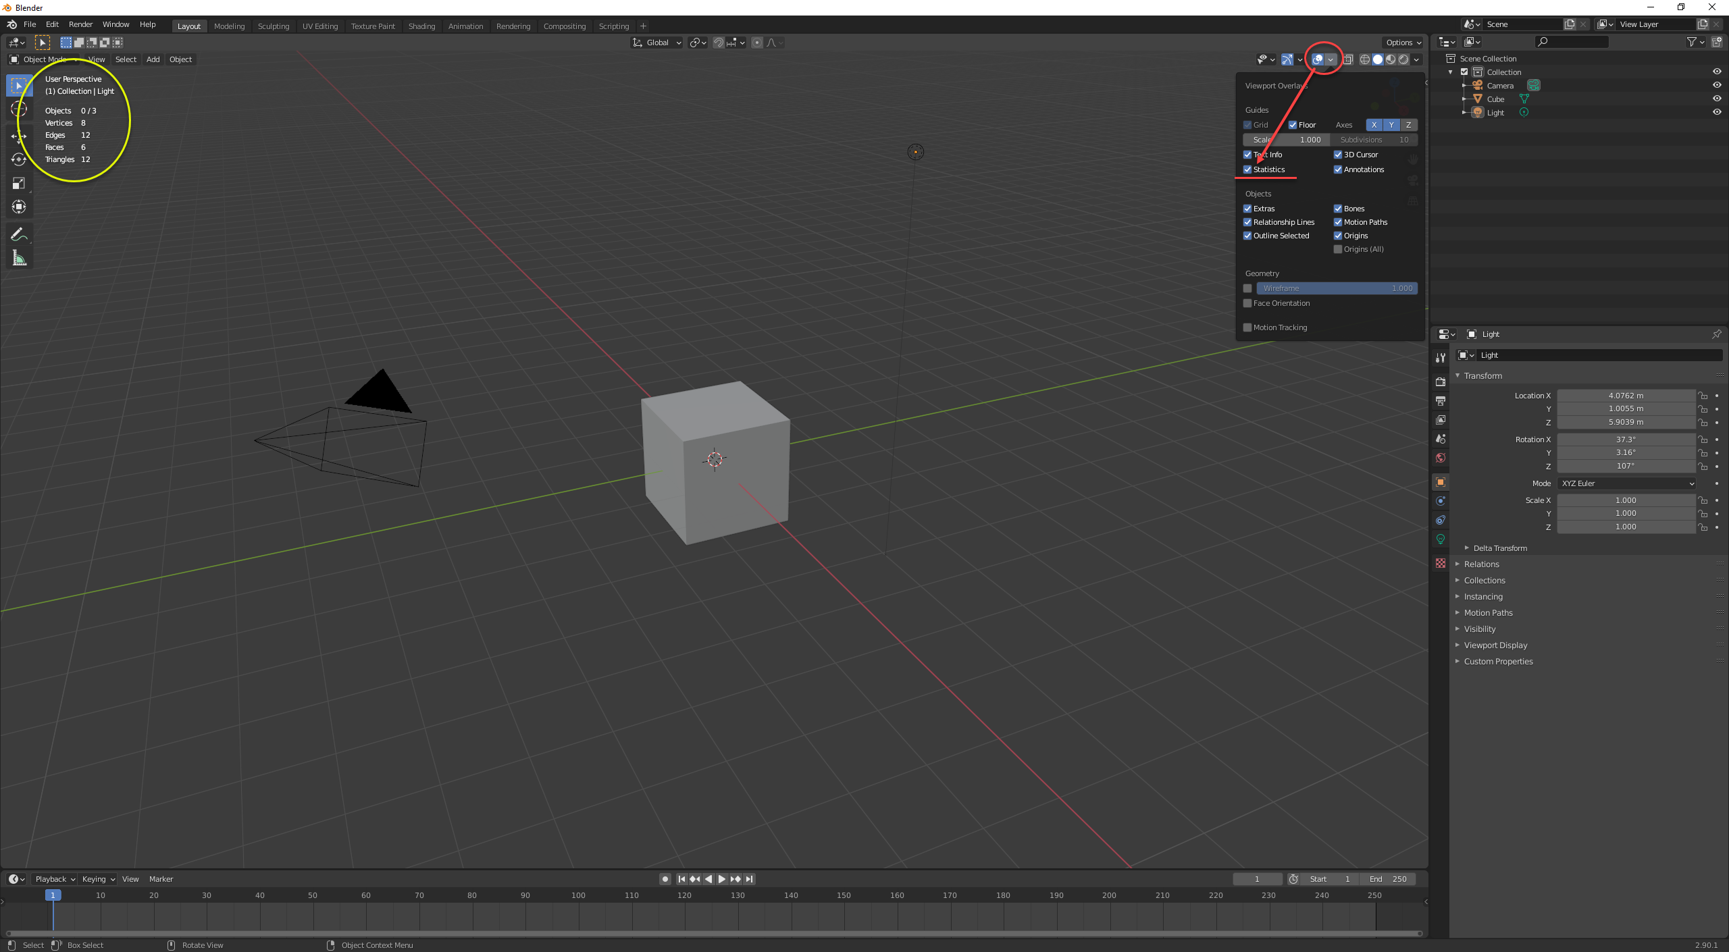Expand the Viewport Display panel
The height and width of the screenshot is (952, 1729).
pyautogui.click(x=1495, y=645)
